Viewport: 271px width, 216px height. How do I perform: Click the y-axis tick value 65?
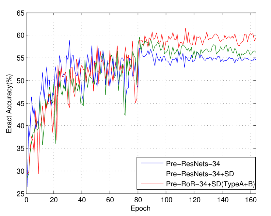pyautogui.click(x=20, y=13)
